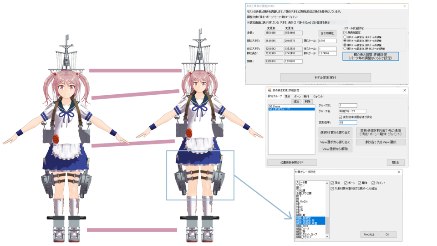Viewport: 437px width, 246px height.
Task: Select first radio option under 身長を固定
Action: [x=345, y=37]
